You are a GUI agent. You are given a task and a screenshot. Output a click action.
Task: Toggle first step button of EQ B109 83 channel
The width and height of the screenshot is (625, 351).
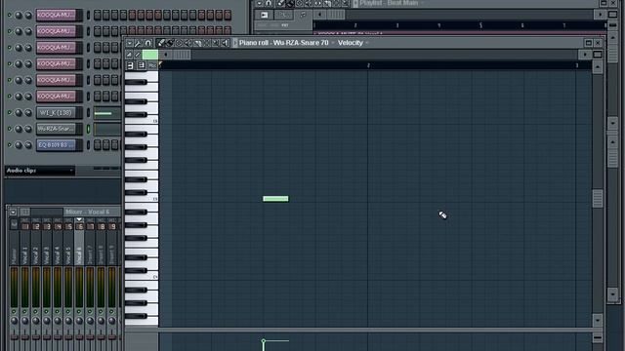pos(98,145)
